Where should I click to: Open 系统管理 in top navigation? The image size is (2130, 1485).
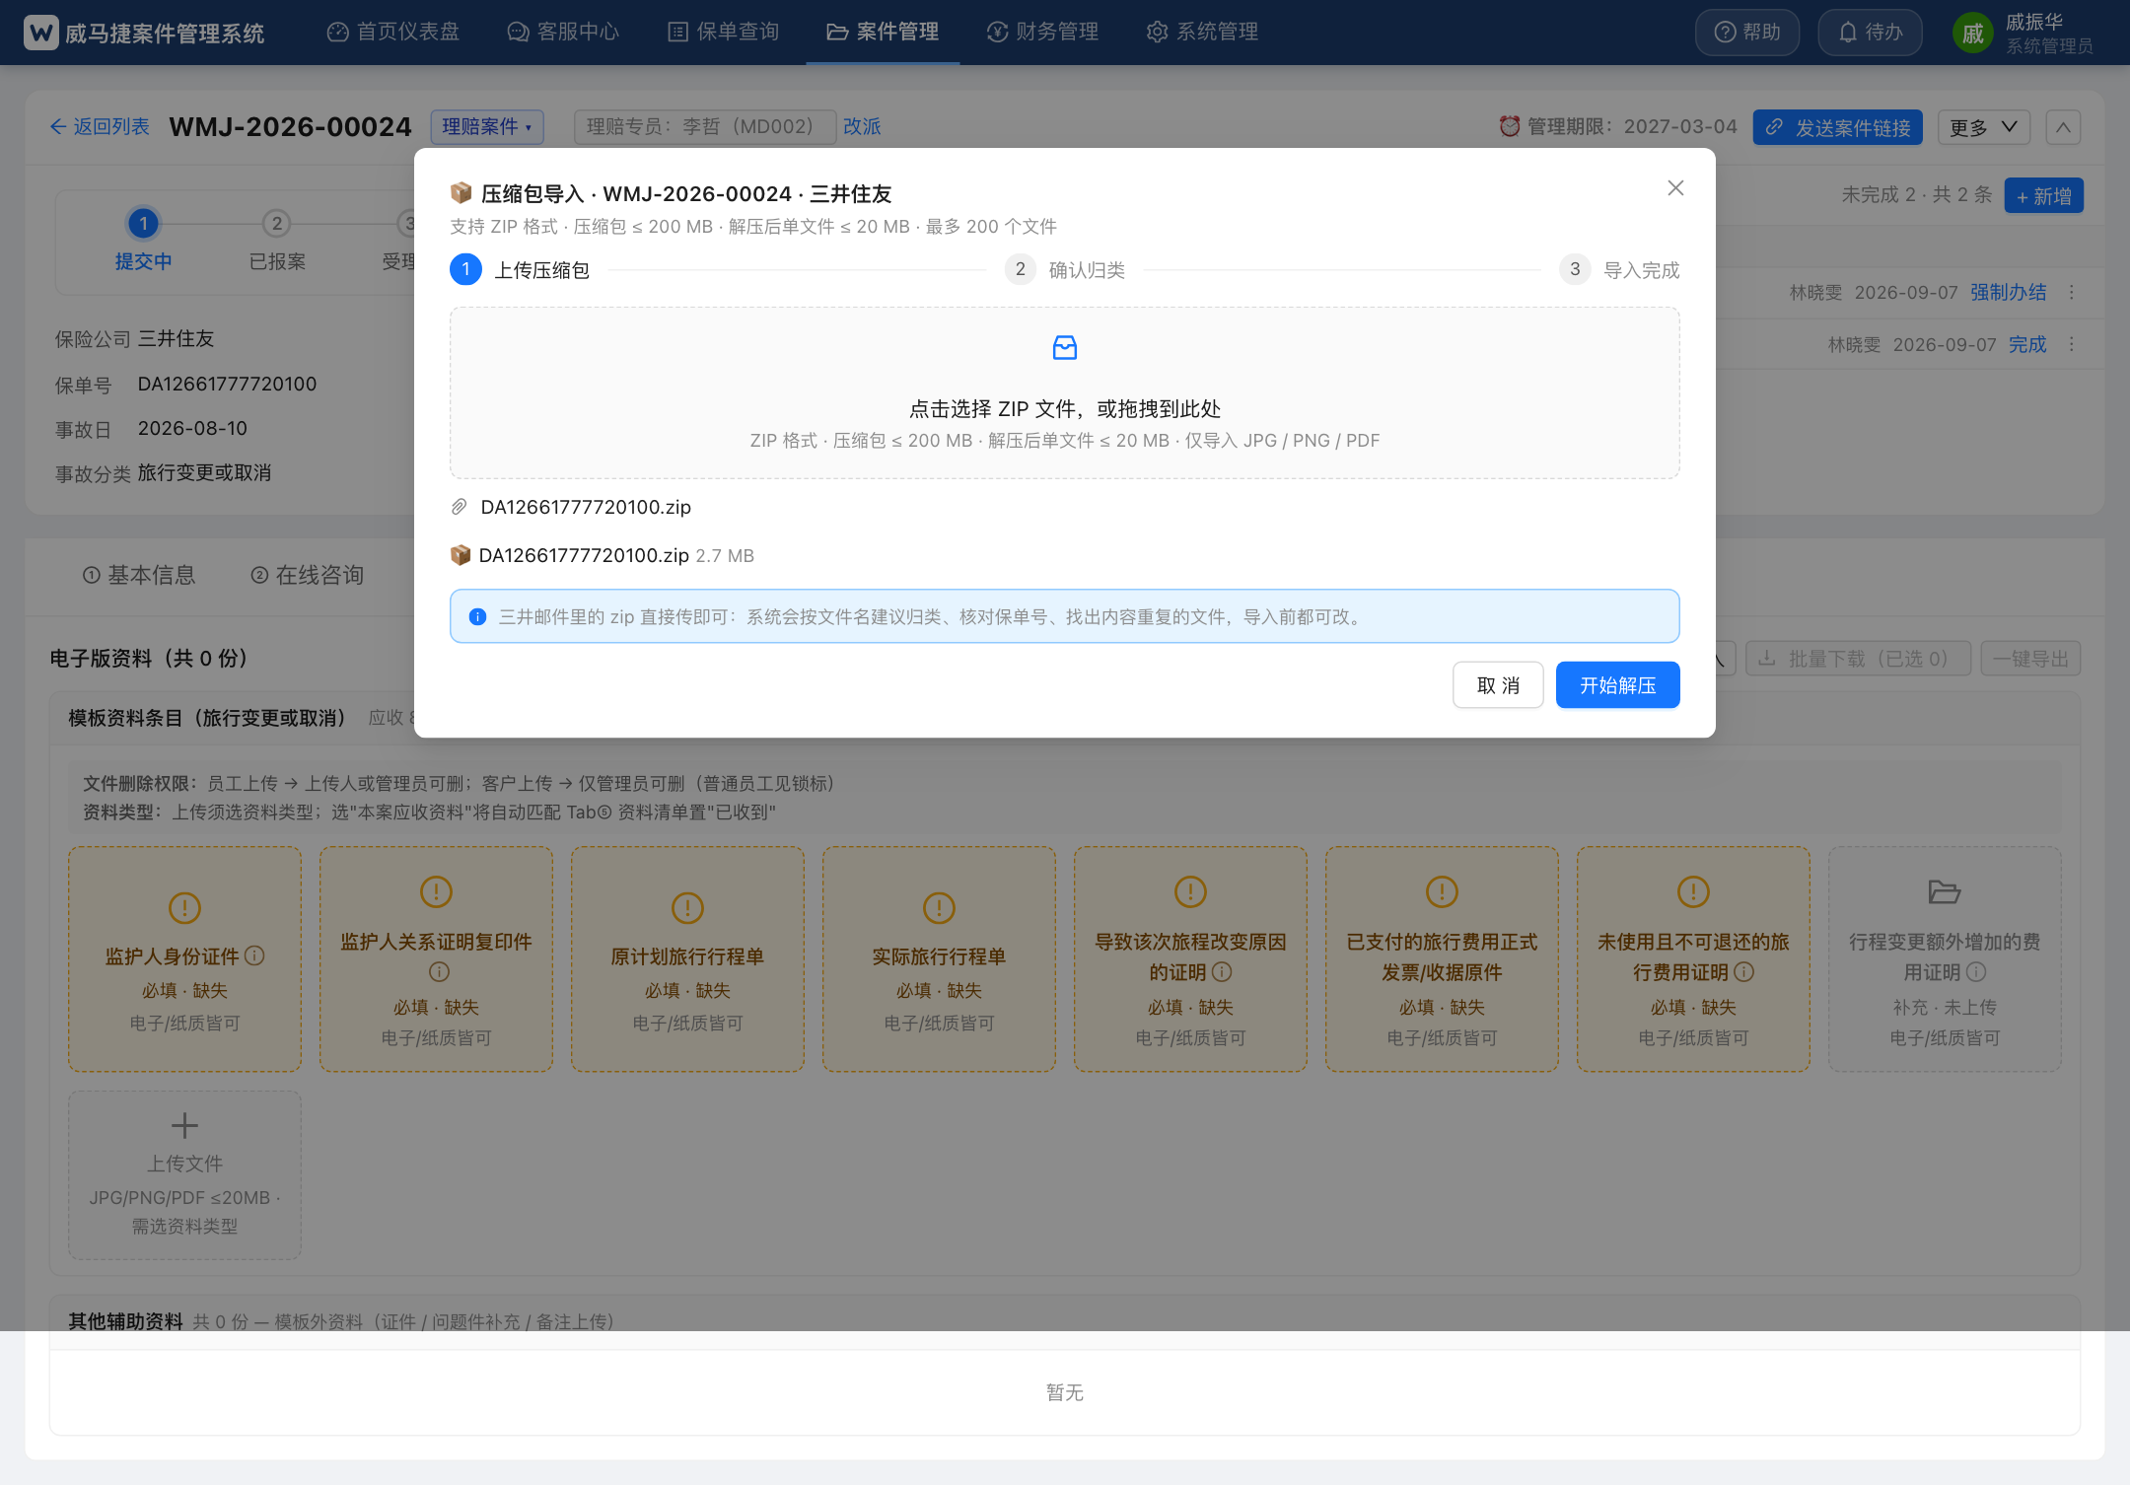pyautogui.click(x=1202, y=33)
